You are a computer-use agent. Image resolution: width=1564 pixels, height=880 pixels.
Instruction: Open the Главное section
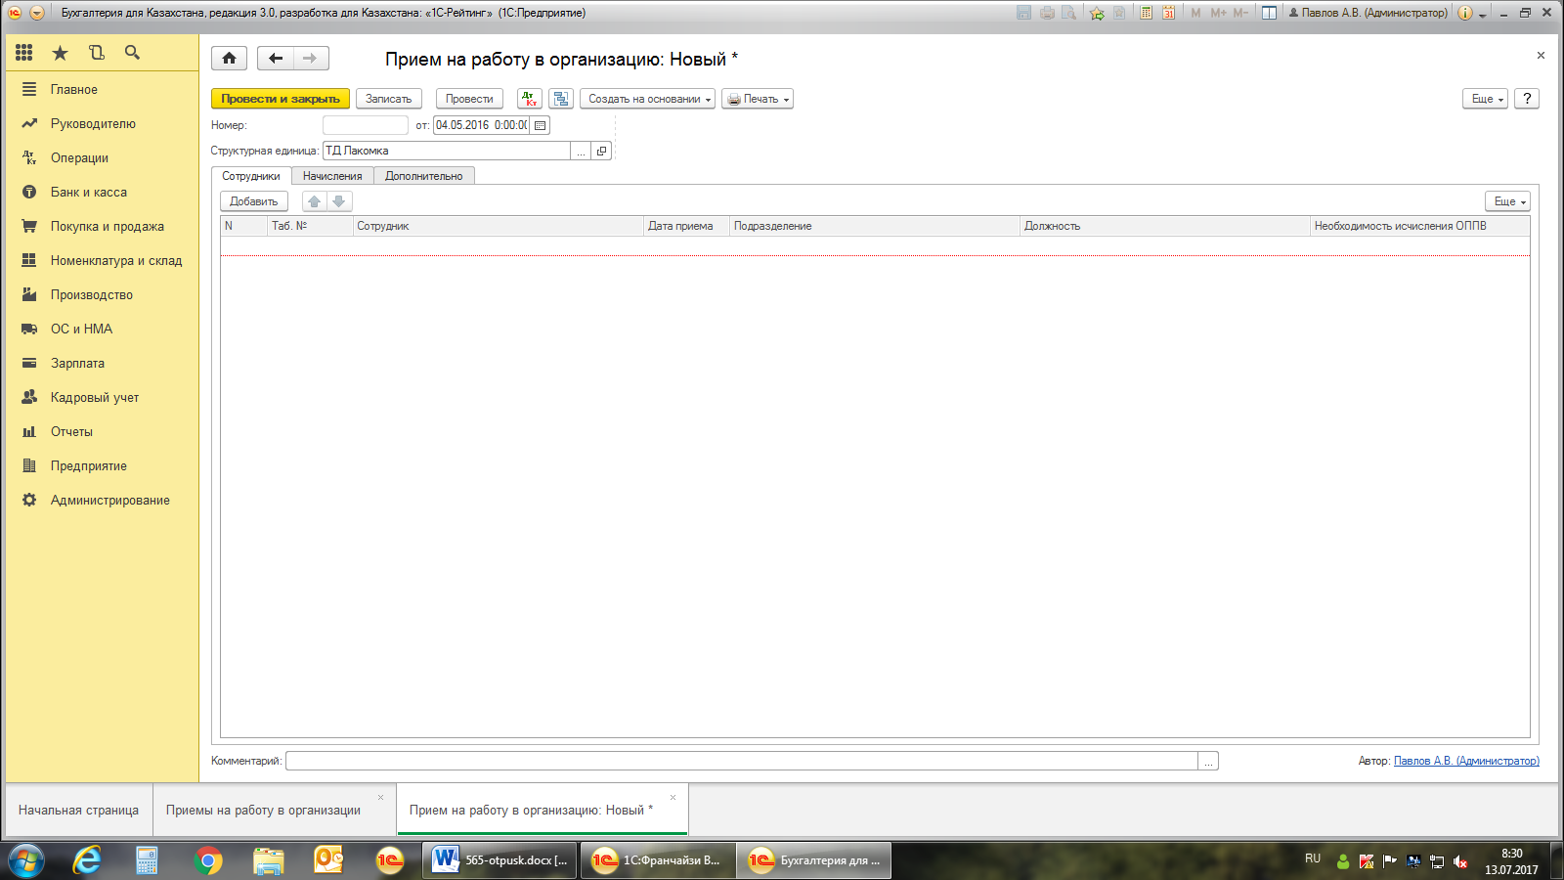tap(102, 89)
